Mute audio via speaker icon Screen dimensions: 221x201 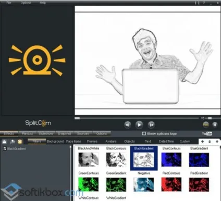coord(202,118)
